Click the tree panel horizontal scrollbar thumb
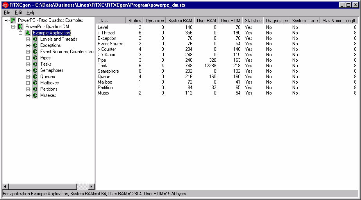This screenshot has height=200, width=361. (43, 186)
